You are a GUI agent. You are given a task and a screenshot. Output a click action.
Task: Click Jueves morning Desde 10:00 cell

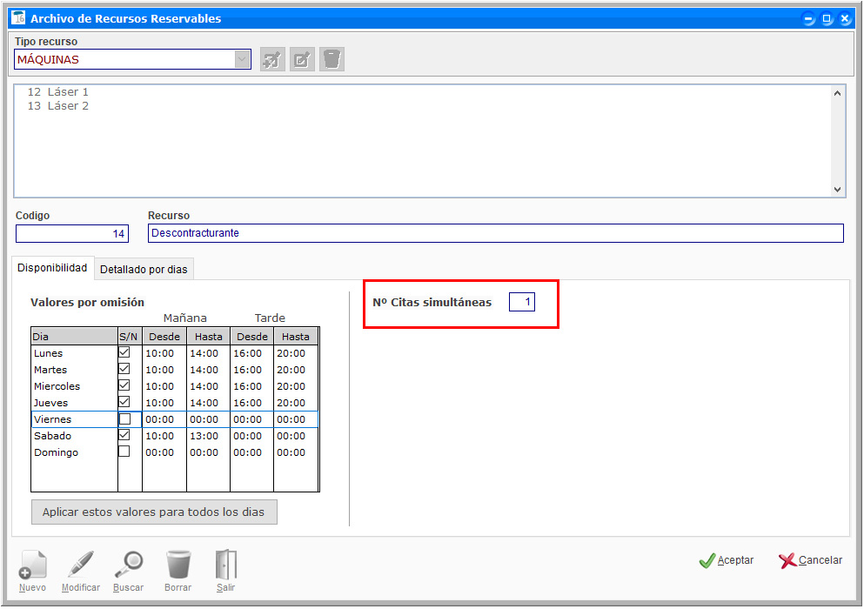coord(164,403)
